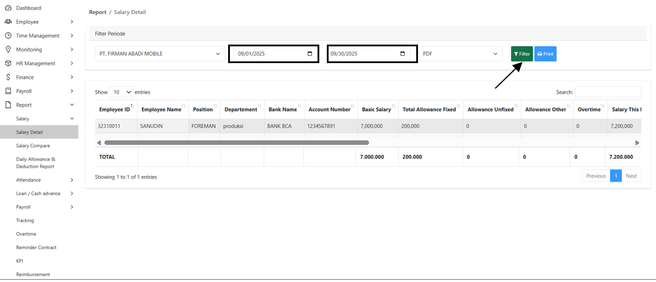656x282 pixels.
Task: Click the Dashboard gauge icon in sidebar
Action: coord(8,8)
